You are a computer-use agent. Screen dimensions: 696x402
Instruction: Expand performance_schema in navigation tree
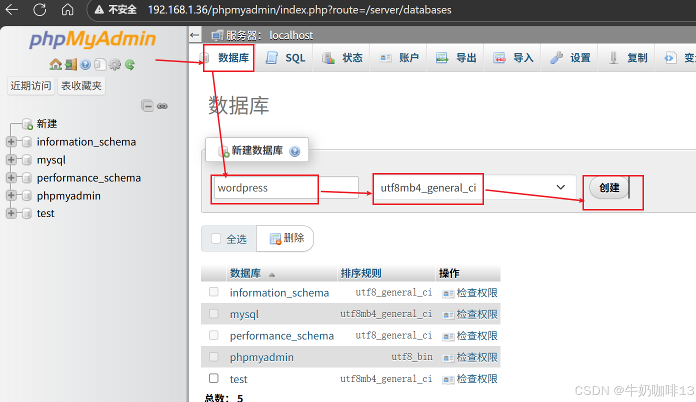(x=11, y=178)
